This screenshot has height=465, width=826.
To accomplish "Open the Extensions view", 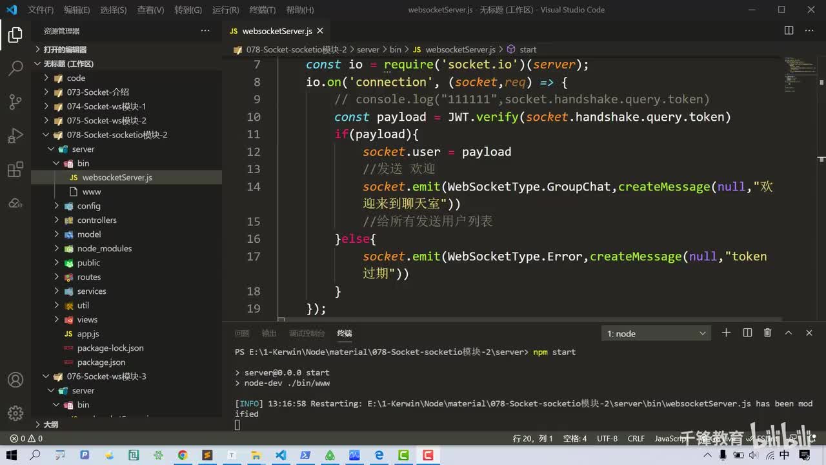I will [x=15, y=170].
